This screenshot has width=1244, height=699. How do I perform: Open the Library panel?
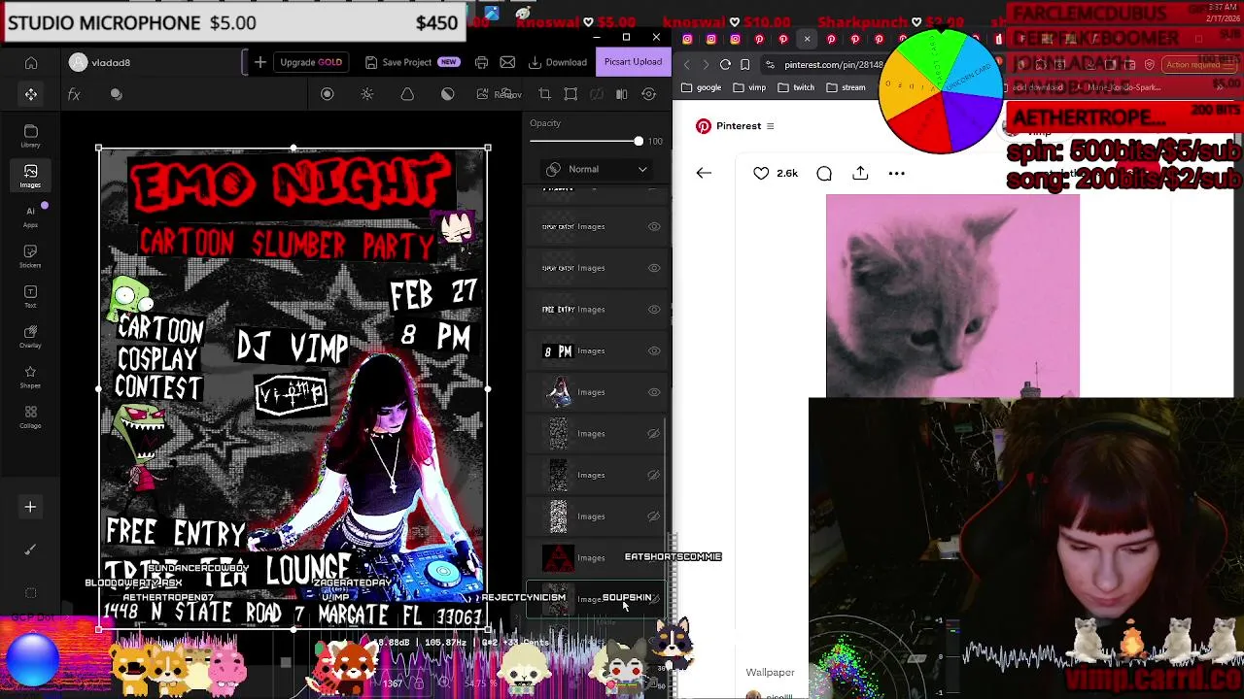tap(31, 136)
